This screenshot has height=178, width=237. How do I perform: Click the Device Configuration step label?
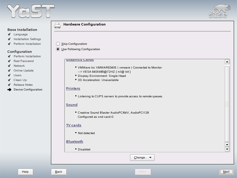(28, 90)
